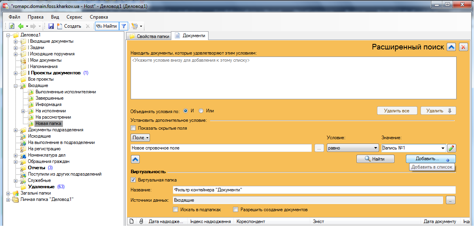Open the Поле dropdown button
The width and height of the screenshot is (474, 227).
[x=140, y=138]
